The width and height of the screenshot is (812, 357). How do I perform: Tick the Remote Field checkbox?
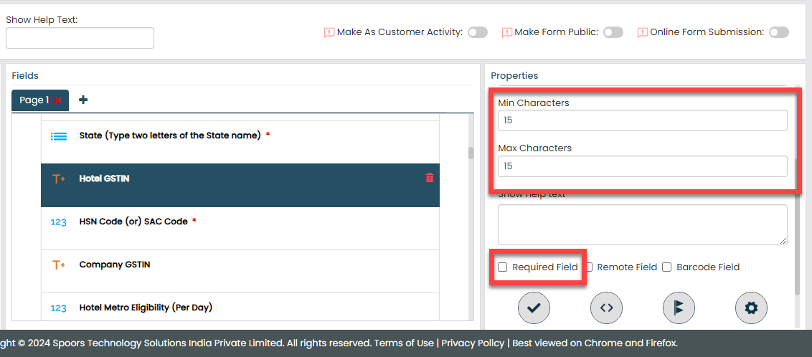click(587, 267)
